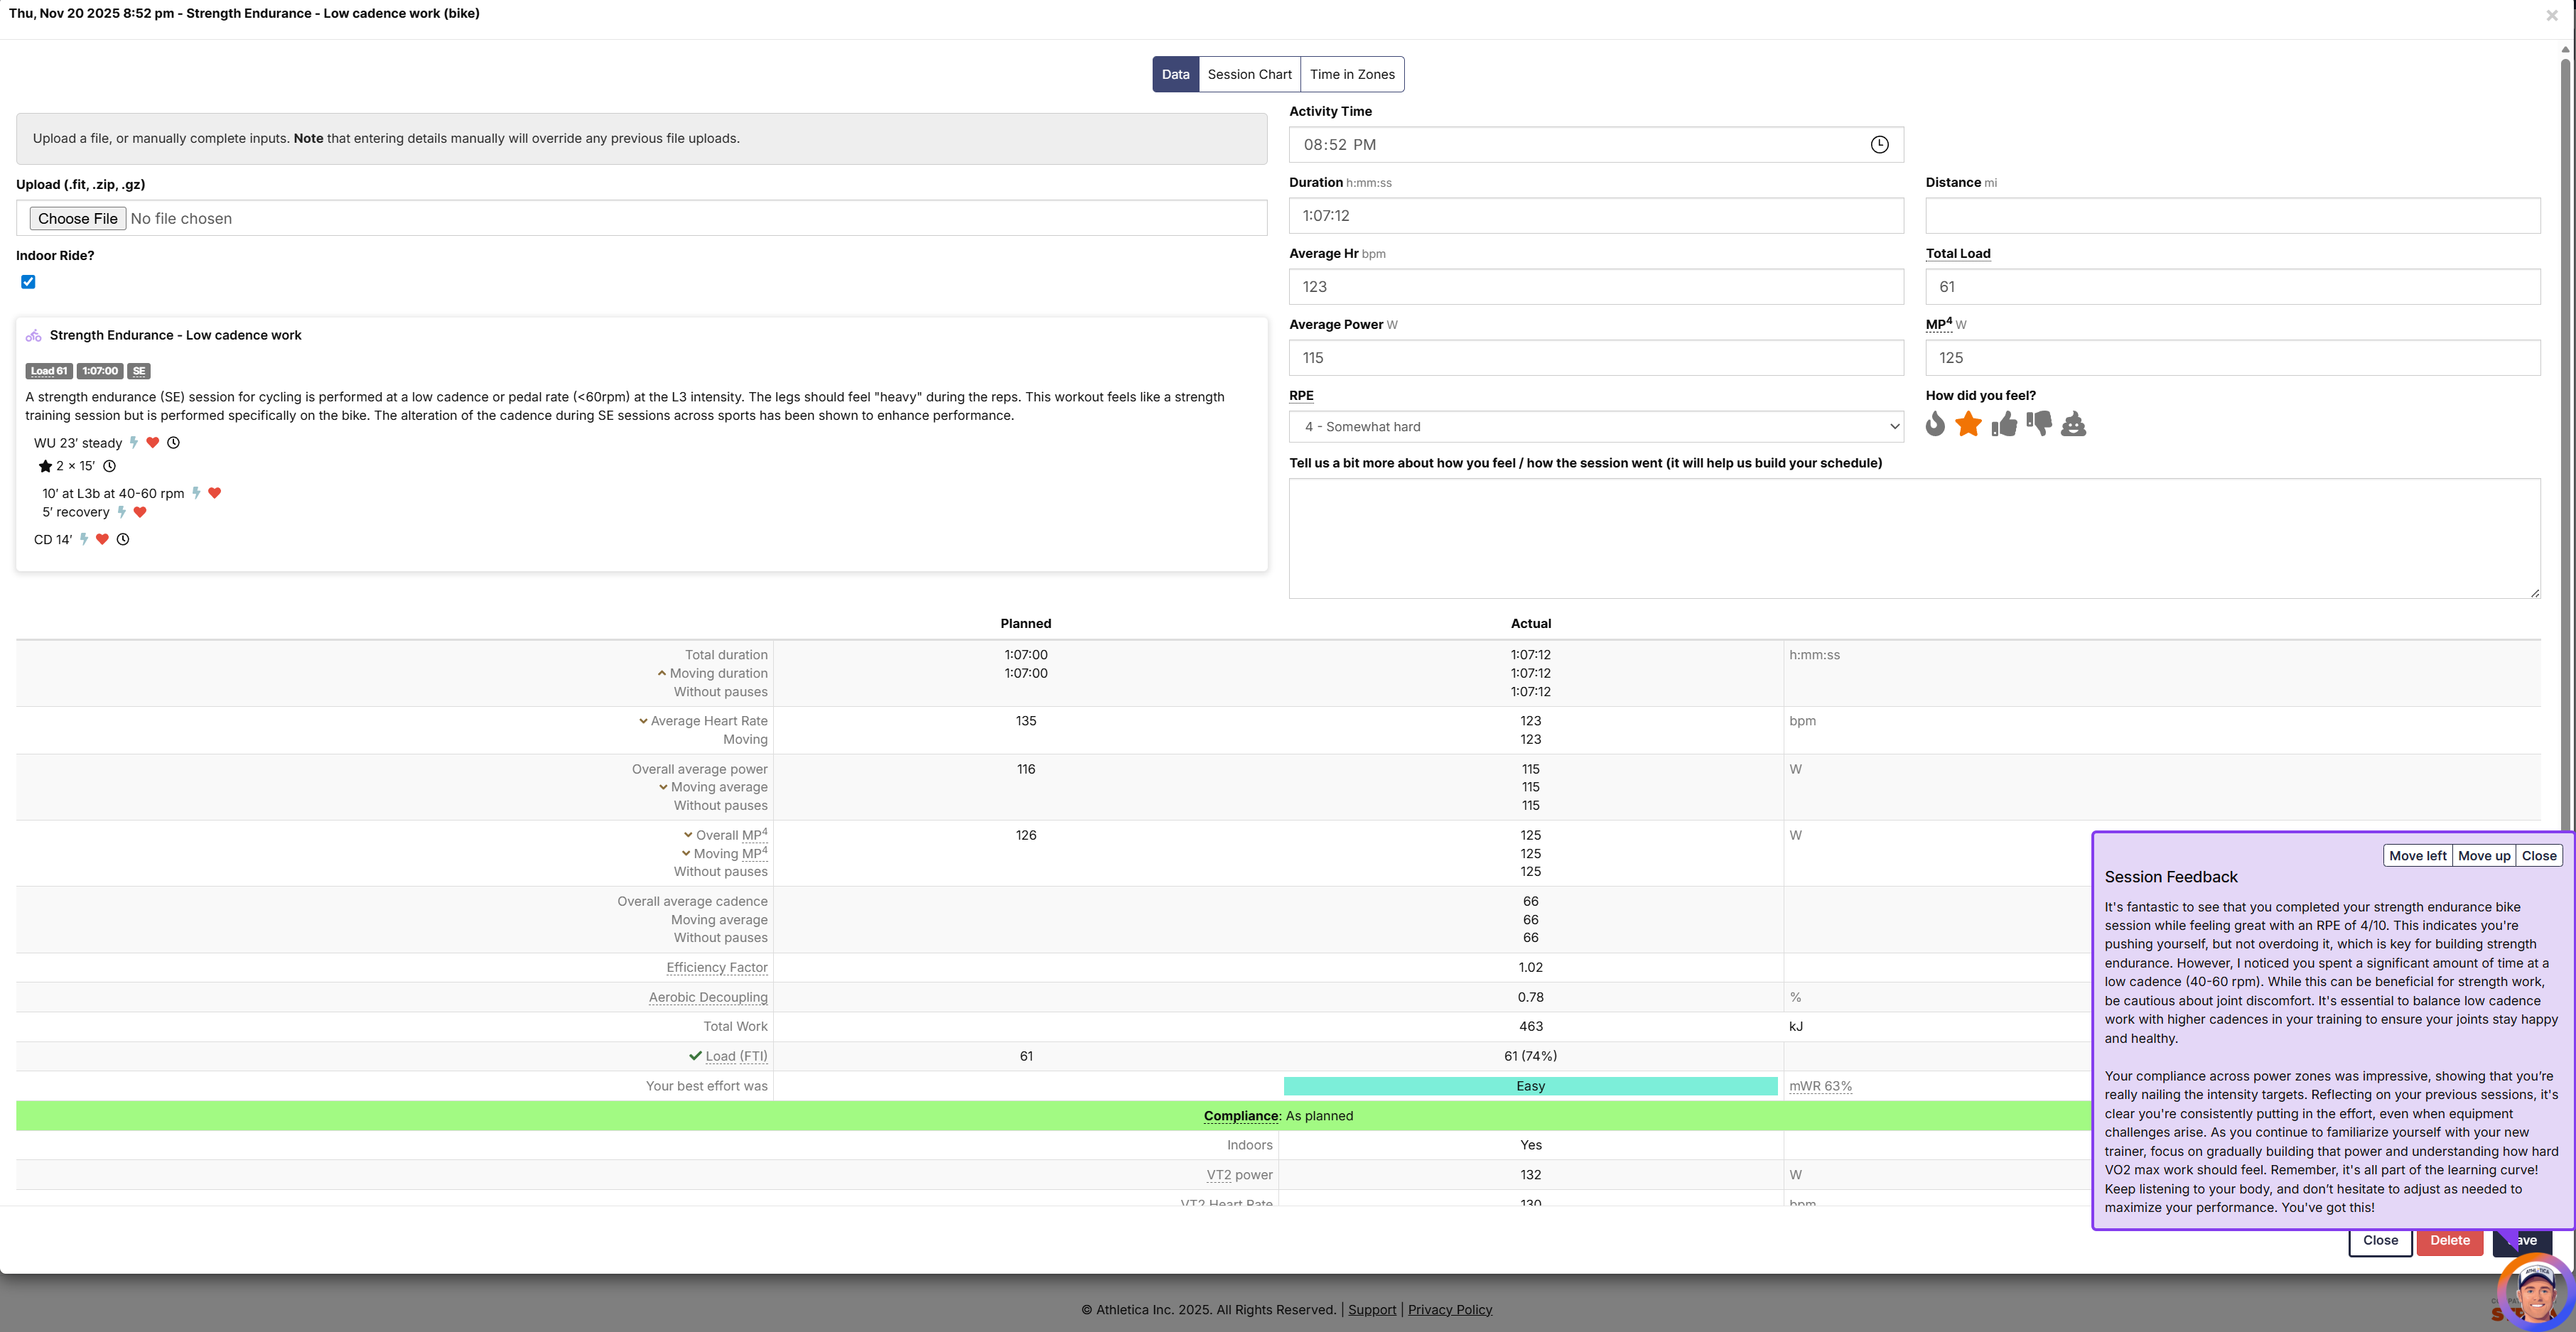
Task: Click the clock icon in Activity Time field
Action: click(1879, 145)
